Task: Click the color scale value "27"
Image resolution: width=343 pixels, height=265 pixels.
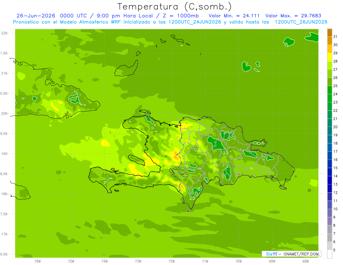Action: coord(335,69)
